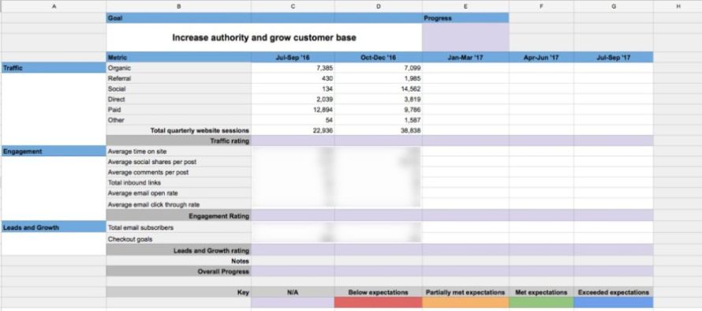Select the orange Partially met expectations color cell

[x=465, y=302]
